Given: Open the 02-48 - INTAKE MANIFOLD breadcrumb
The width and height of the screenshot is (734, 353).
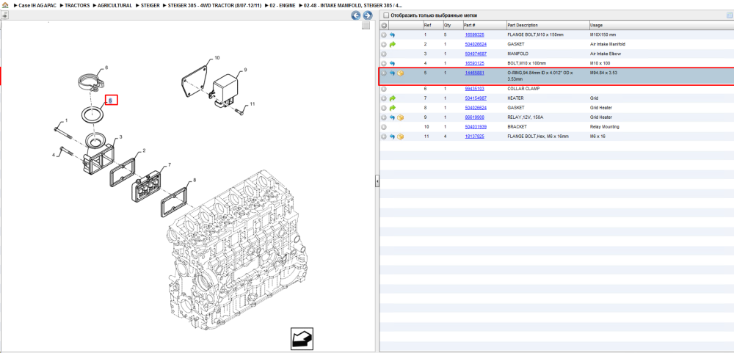Looking at the screenshot, I should pyautogui.click(x=352, y=5).
